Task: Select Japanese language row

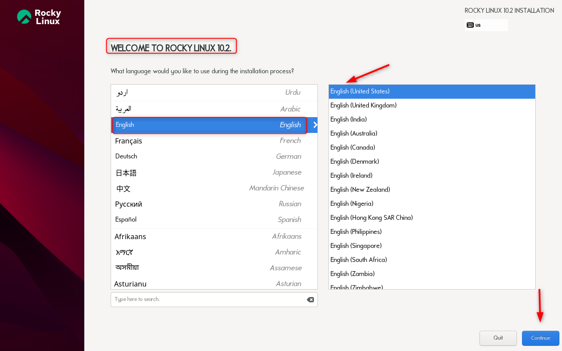Action: 214,172
